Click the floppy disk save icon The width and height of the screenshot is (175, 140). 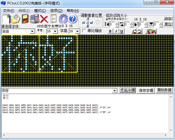click(25, 19)
